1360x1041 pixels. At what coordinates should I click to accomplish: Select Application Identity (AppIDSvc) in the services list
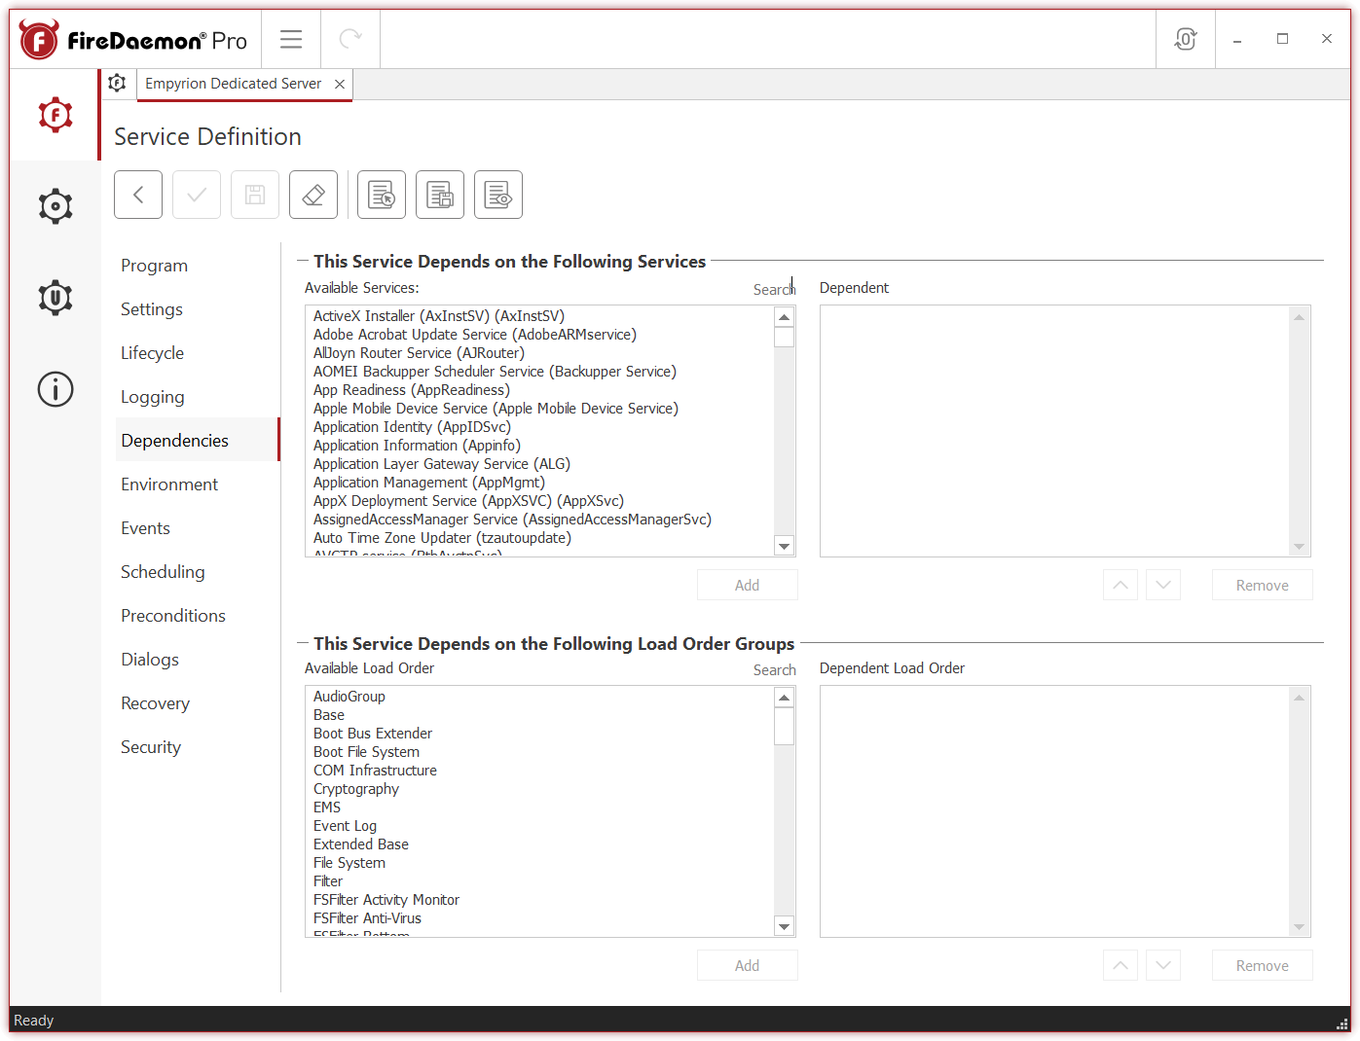point(412,426)
